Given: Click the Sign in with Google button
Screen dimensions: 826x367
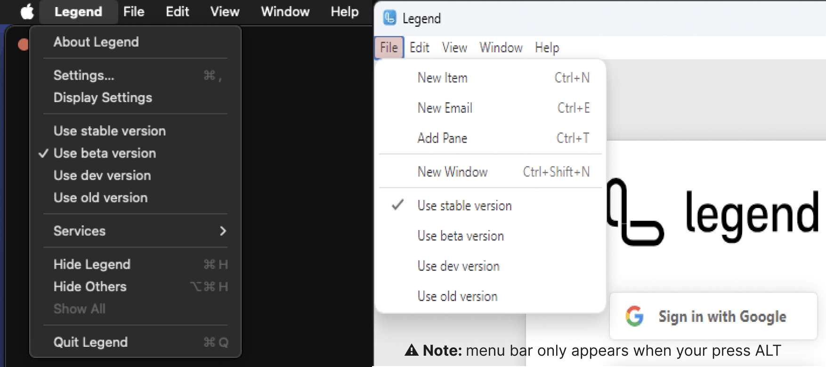Looking at the screenshot, I should (x=713, y=316).
